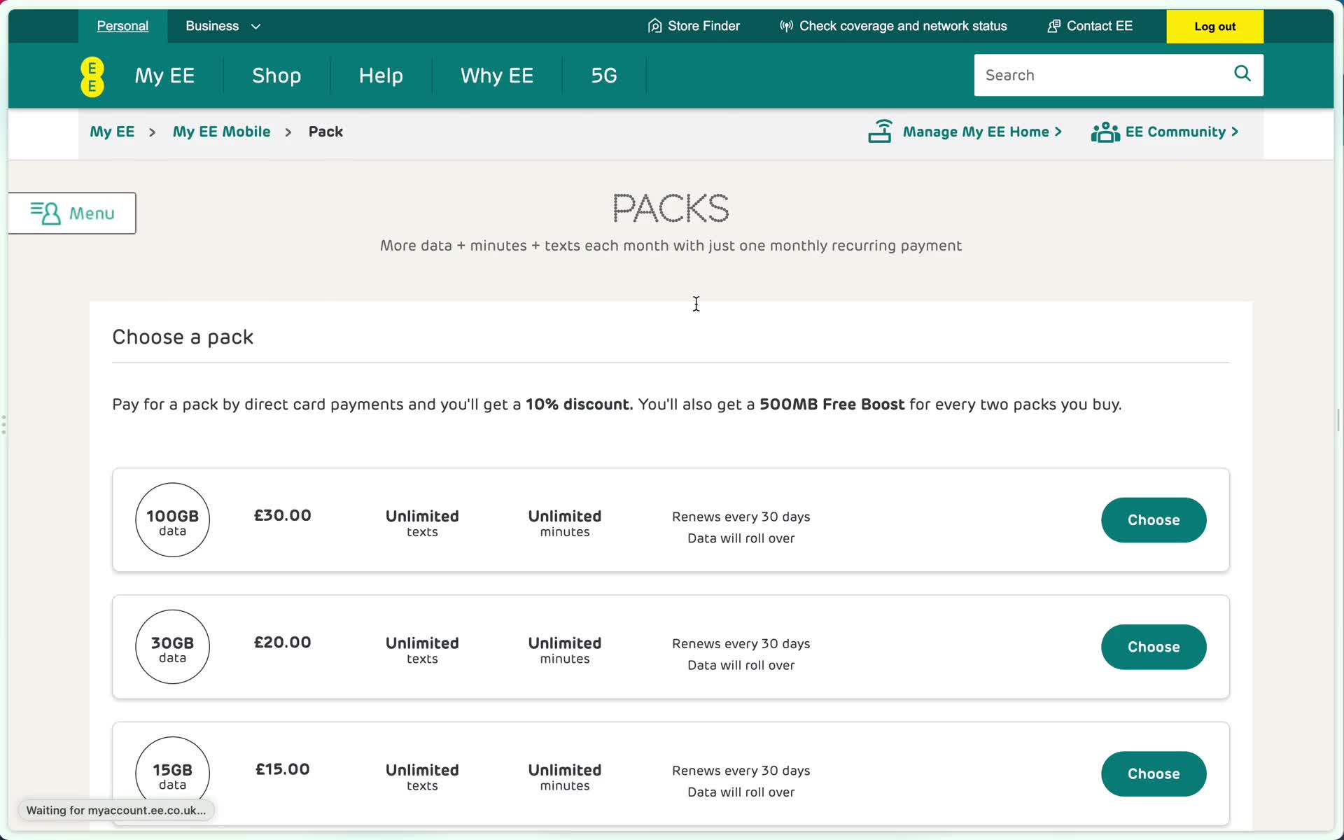Image resolution: width=1344 pixels, height=840 pixels.
Task: Click the £30.00 price
Action: [x=283, y=515]
